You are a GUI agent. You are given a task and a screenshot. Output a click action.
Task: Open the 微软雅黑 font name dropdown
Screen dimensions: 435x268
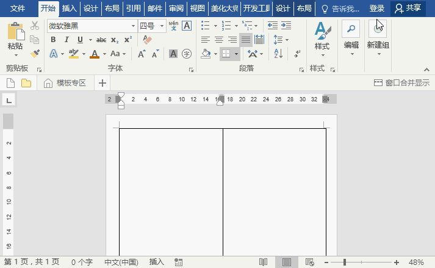coord(133,26)
